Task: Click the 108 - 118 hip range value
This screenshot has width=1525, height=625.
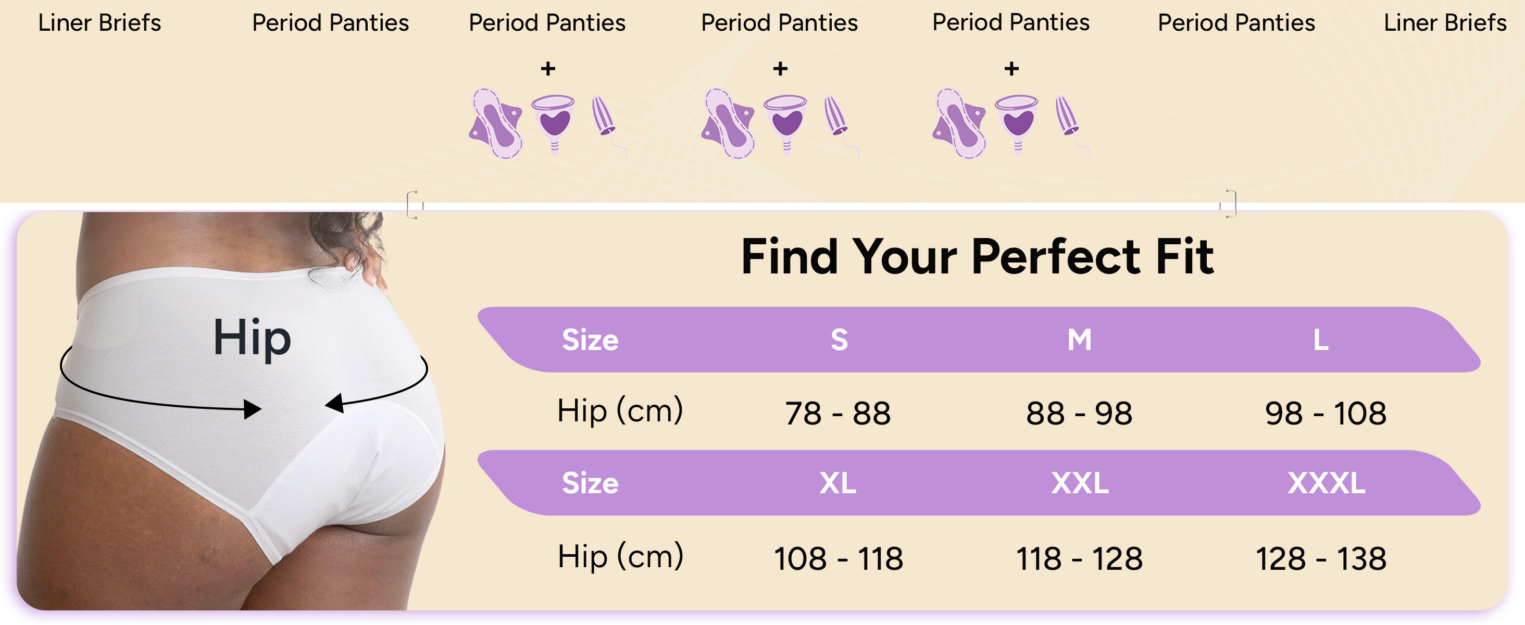Action: pos(838,558)
